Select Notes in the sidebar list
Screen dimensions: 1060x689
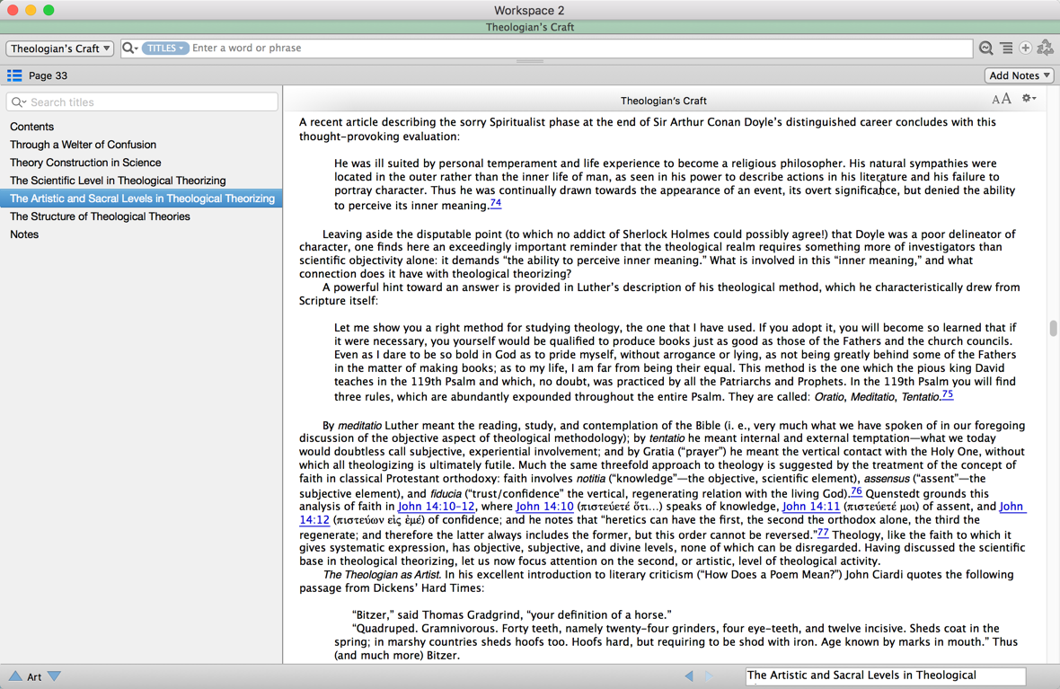pyautogui.click(x=24, y=234)
